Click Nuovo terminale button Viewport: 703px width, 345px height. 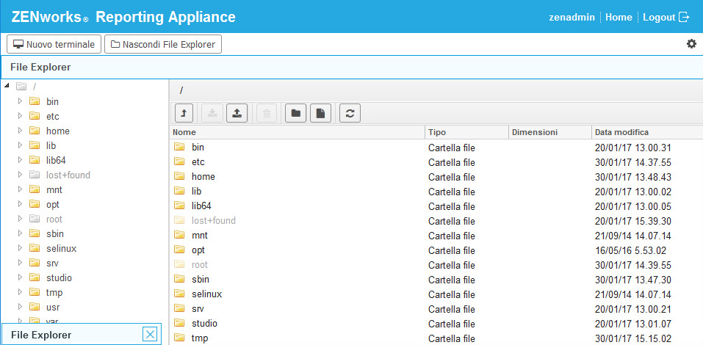[53, 44]
